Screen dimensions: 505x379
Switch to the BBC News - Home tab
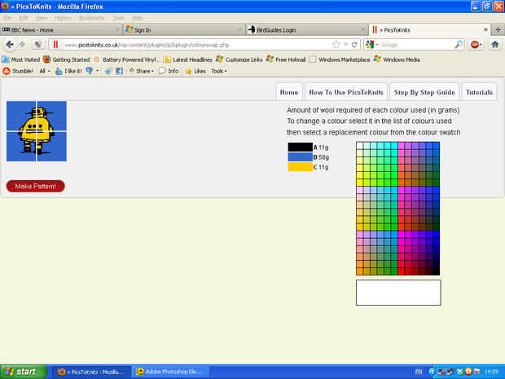point(60,29)
